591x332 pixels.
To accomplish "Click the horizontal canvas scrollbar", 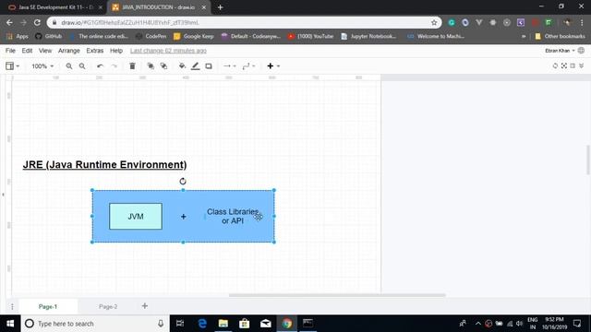I will tap(337, 295).
